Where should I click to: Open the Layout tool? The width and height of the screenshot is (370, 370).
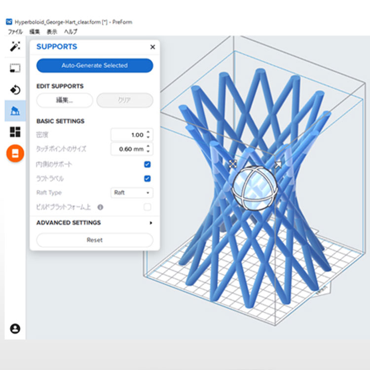tap(15, 132)
